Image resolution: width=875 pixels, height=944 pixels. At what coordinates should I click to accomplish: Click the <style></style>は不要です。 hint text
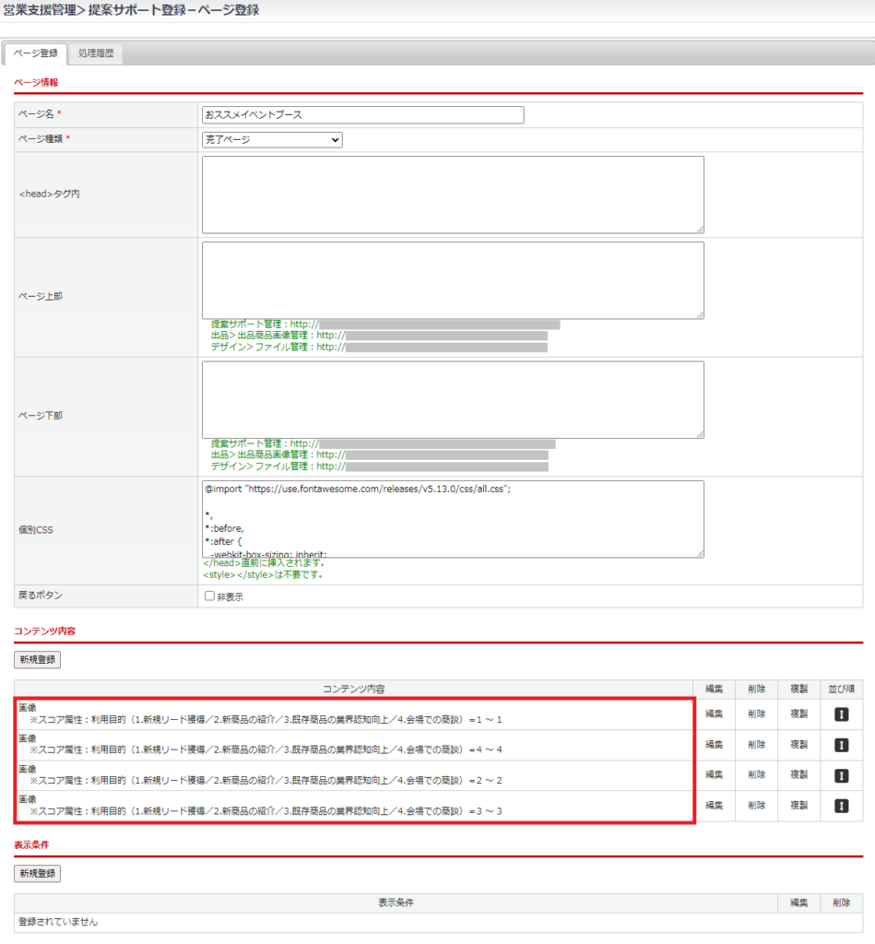click(263, 575)
